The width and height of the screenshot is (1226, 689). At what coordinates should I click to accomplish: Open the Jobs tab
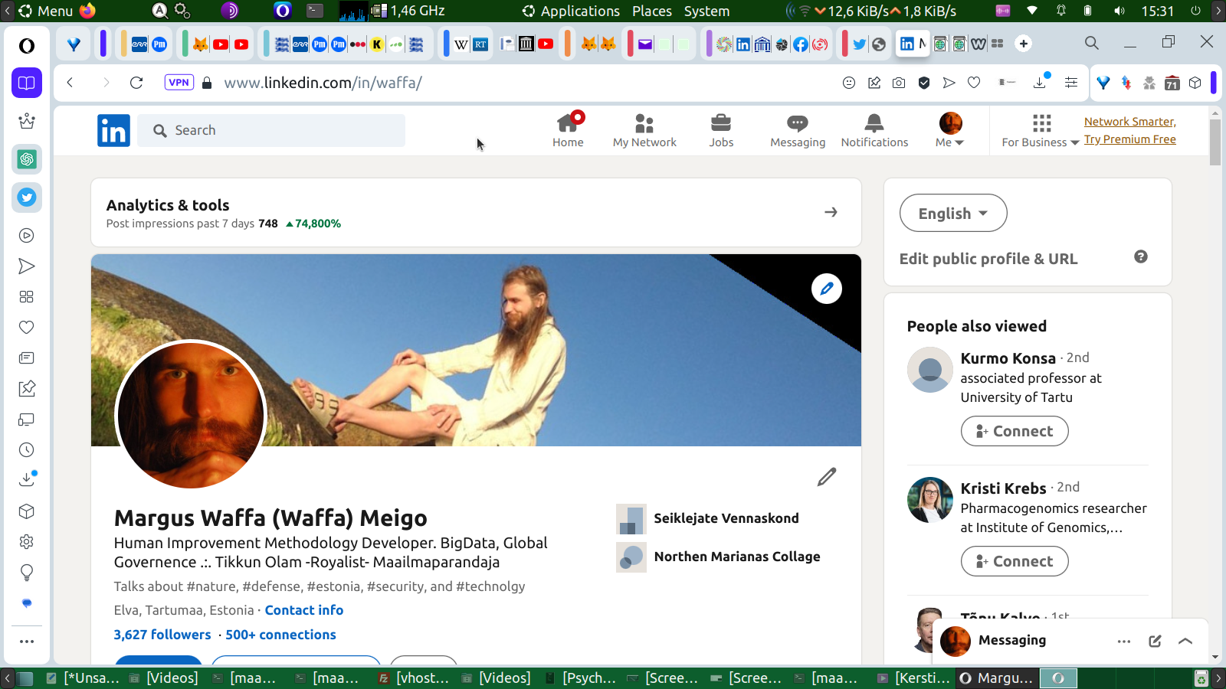(721, 130)
